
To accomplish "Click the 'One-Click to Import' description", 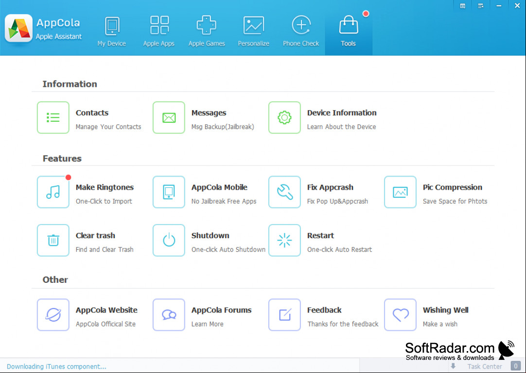I will click(104, 201).
